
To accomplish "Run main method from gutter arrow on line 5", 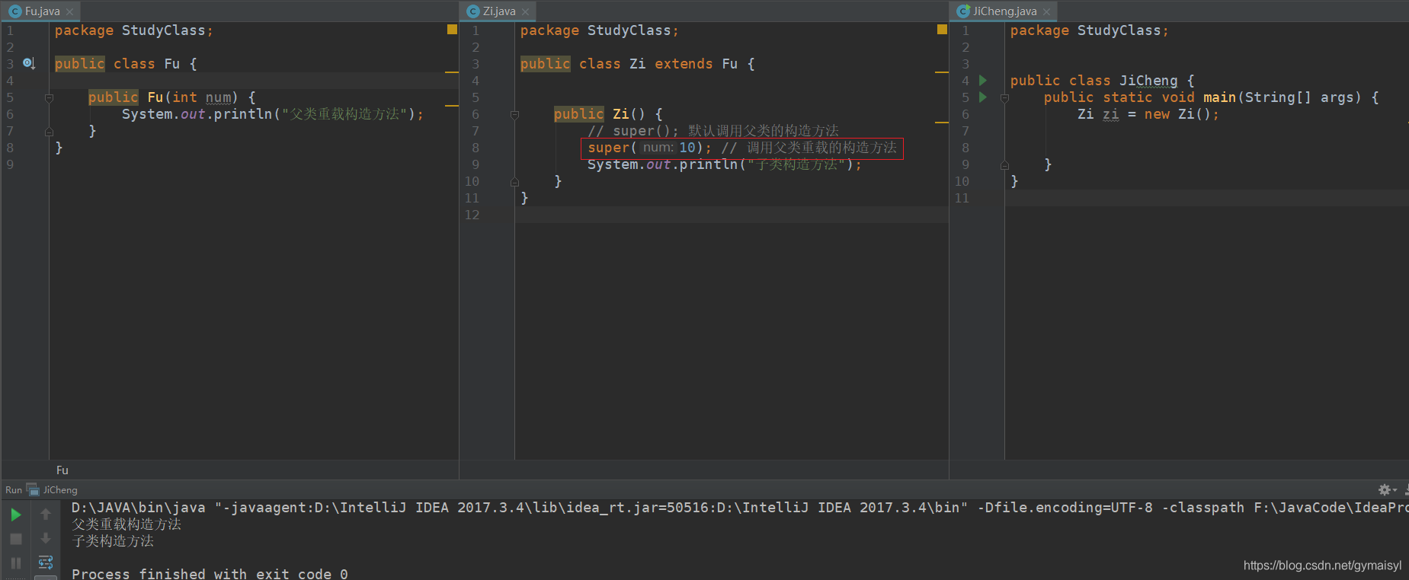I will point(983,97).
